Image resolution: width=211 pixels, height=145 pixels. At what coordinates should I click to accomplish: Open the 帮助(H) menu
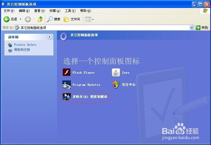(x=86, y=11)
